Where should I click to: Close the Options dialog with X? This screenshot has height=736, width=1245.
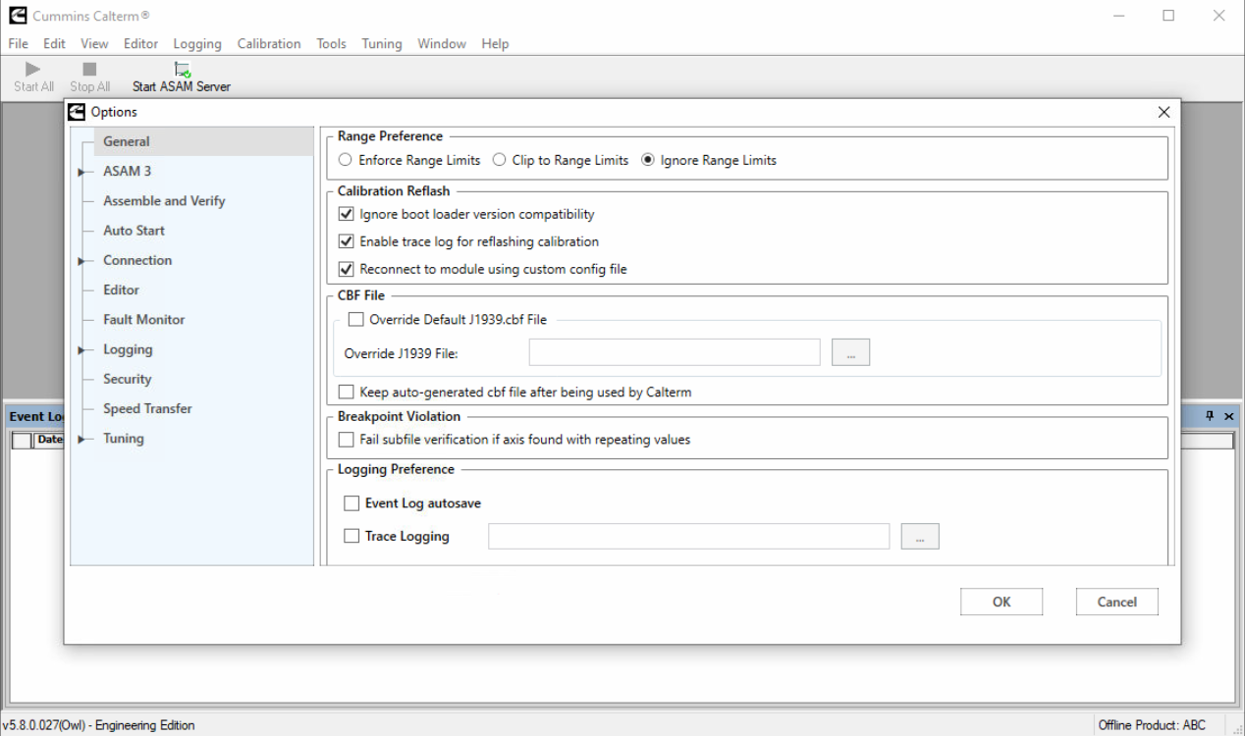point(1164,112)
